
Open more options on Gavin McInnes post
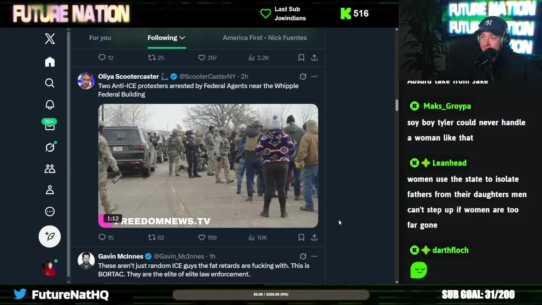pyautogui.click(x=314, y=256)
